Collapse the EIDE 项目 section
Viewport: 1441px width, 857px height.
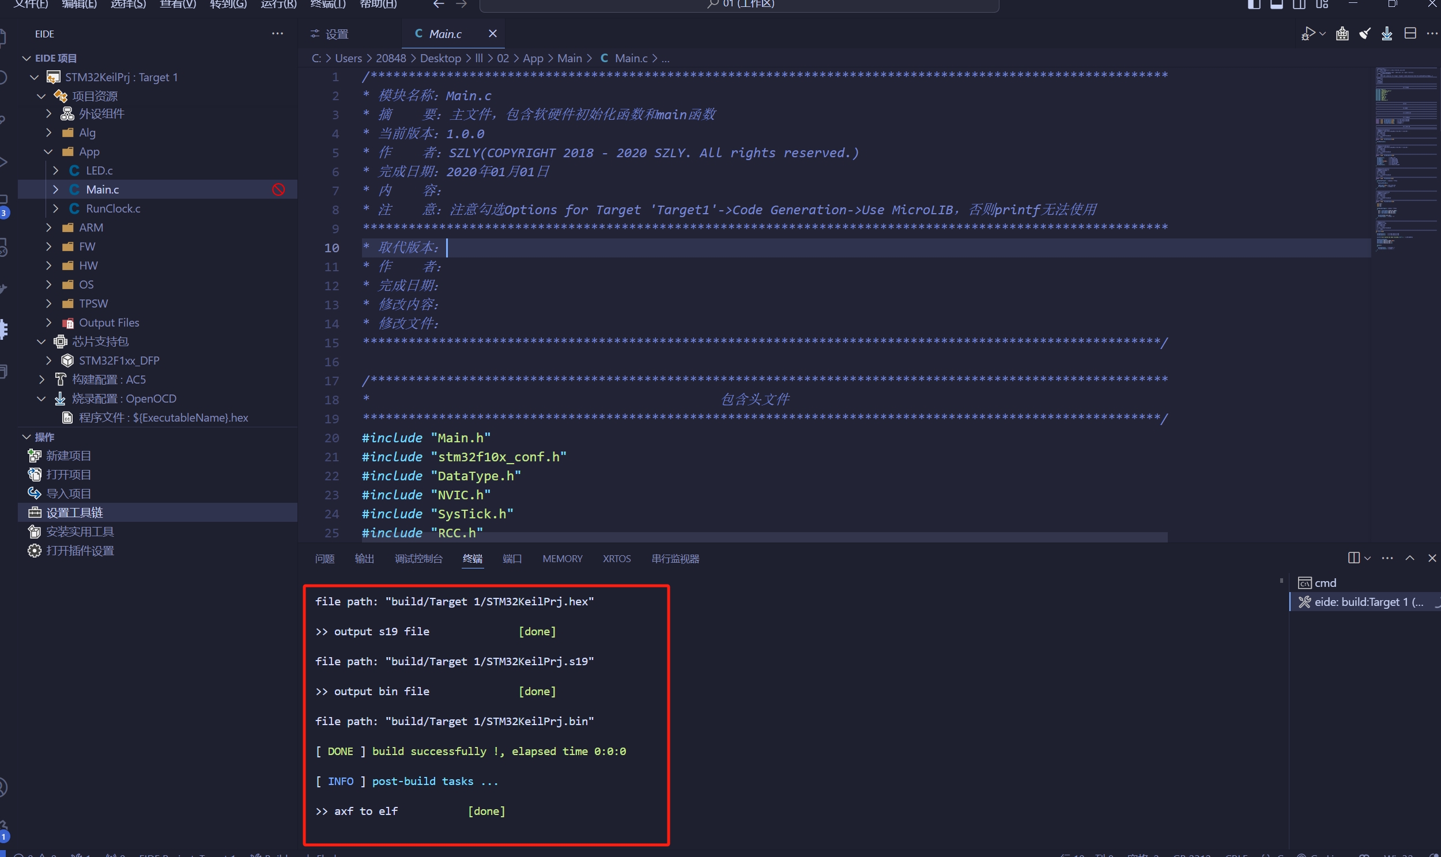click(x=27, y=58)
